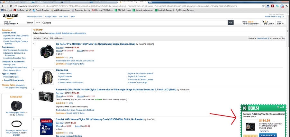Click into the Amazon search field
The image size is (290, 137).
tap(134, 23)
